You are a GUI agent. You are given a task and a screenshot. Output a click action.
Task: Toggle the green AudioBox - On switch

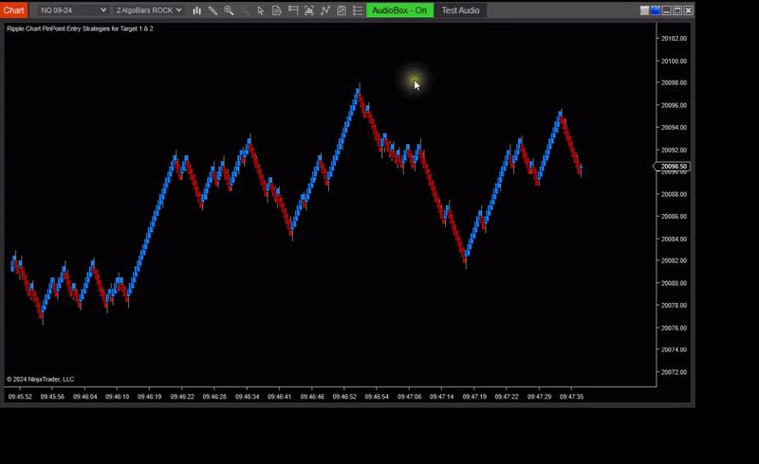398,10
